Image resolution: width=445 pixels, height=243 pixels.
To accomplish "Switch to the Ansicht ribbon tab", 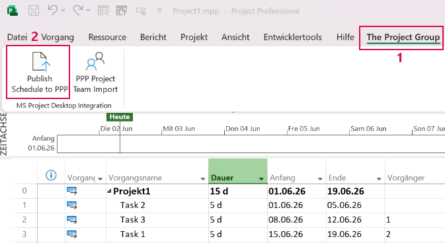I will [x=235, y=37].
